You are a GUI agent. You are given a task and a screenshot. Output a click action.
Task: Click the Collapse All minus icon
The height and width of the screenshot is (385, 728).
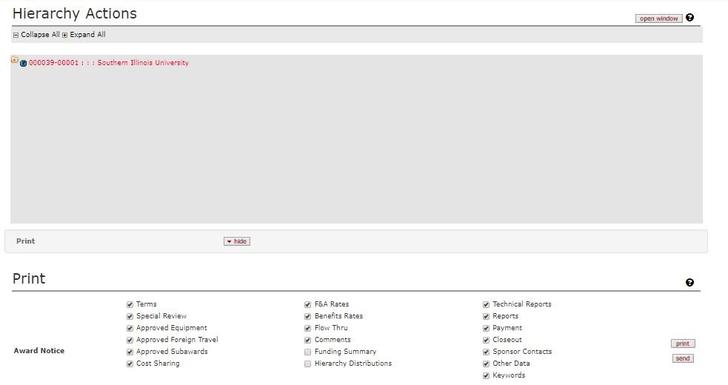(x=16, y=35)
